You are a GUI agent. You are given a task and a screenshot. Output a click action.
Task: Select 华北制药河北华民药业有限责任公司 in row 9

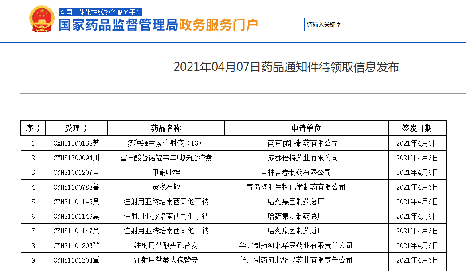click(x=306, y=260)
